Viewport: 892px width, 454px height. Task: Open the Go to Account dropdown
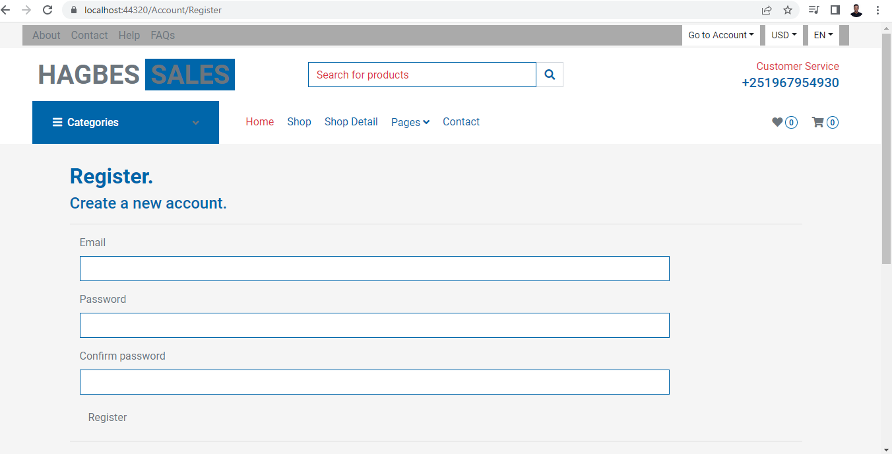pyautogui.click(x=721, y=36)
